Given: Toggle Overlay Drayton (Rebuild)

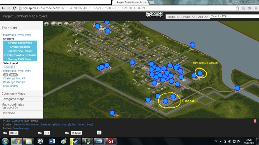Looking at the screenshot, I should pos(20,55).
